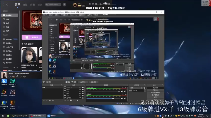The height and width of the screenshot is (118, 211).
Task: Create new playlist with plus in Kugou sidebar
Action: pos(14,67)
